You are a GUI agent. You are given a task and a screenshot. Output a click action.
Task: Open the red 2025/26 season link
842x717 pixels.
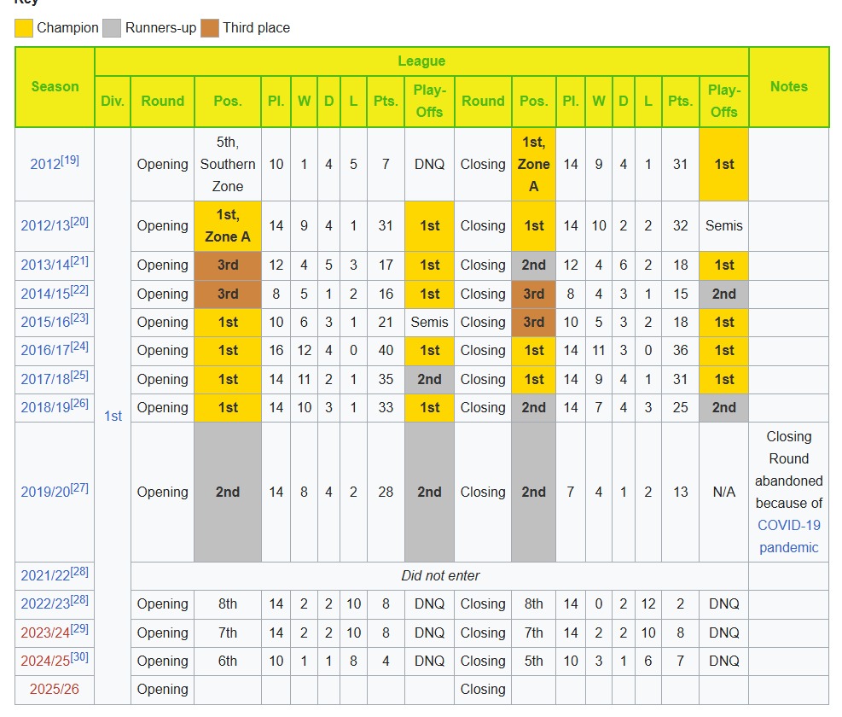(55, 690)
